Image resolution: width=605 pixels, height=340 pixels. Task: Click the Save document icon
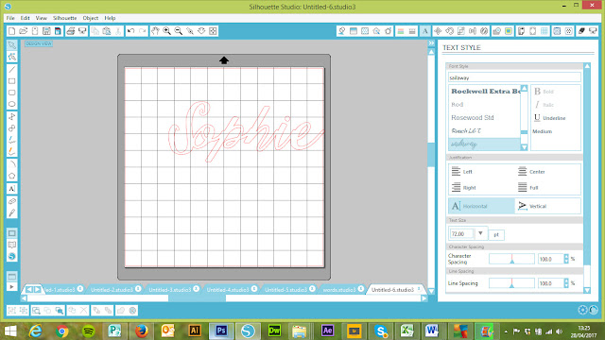tap(46, 31)
